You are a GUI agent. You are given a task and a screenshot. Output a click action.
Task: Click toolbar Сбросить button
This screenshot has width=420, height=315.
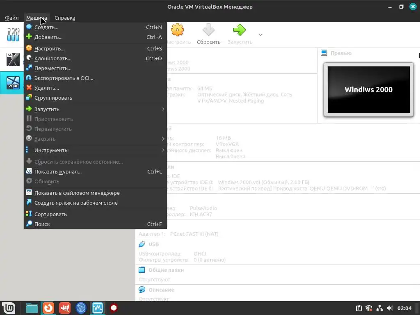coord(209,34)
